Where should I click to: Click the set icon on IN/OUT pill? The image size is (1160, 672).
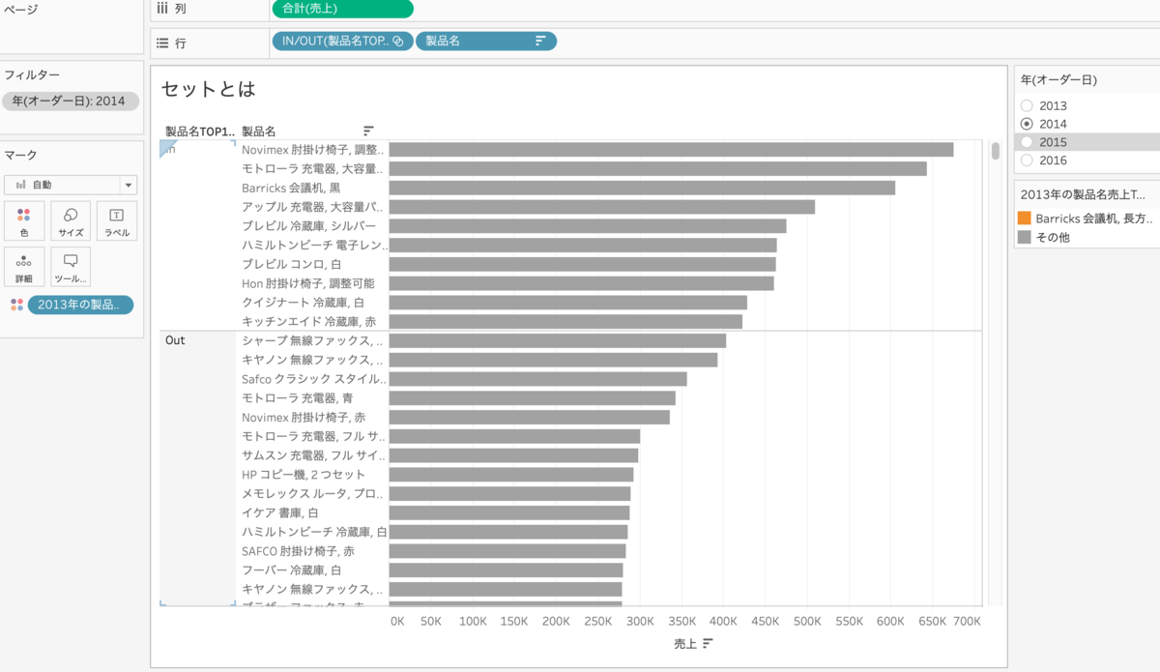click(x=397, y=41)
